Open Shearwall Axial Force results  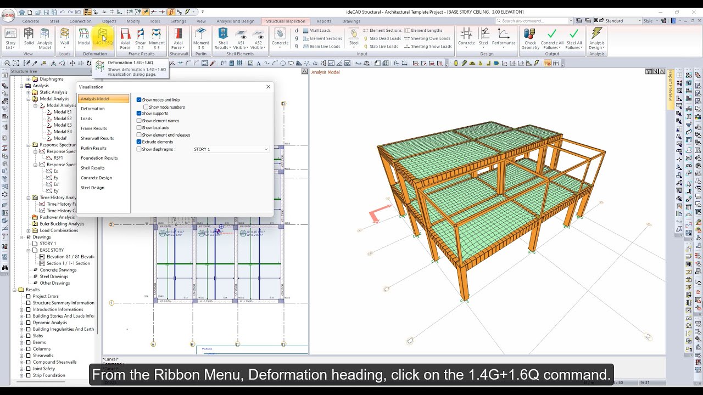pos(178,38)
